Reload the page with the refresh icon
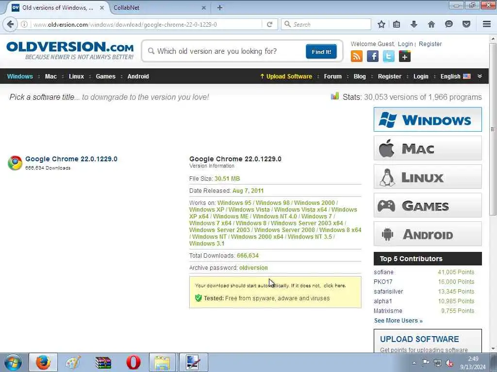Image resolution: width=497 pixels, height=372 pixels. click(x=270, y=24)
